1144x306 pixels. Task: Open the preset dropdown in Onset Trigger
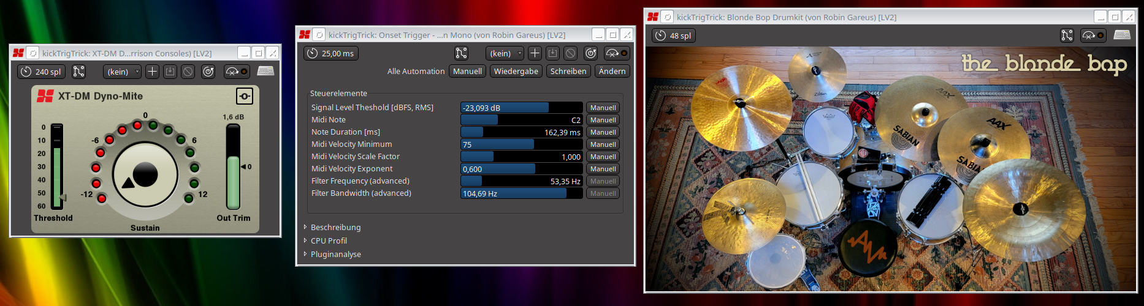coord(505,53)
